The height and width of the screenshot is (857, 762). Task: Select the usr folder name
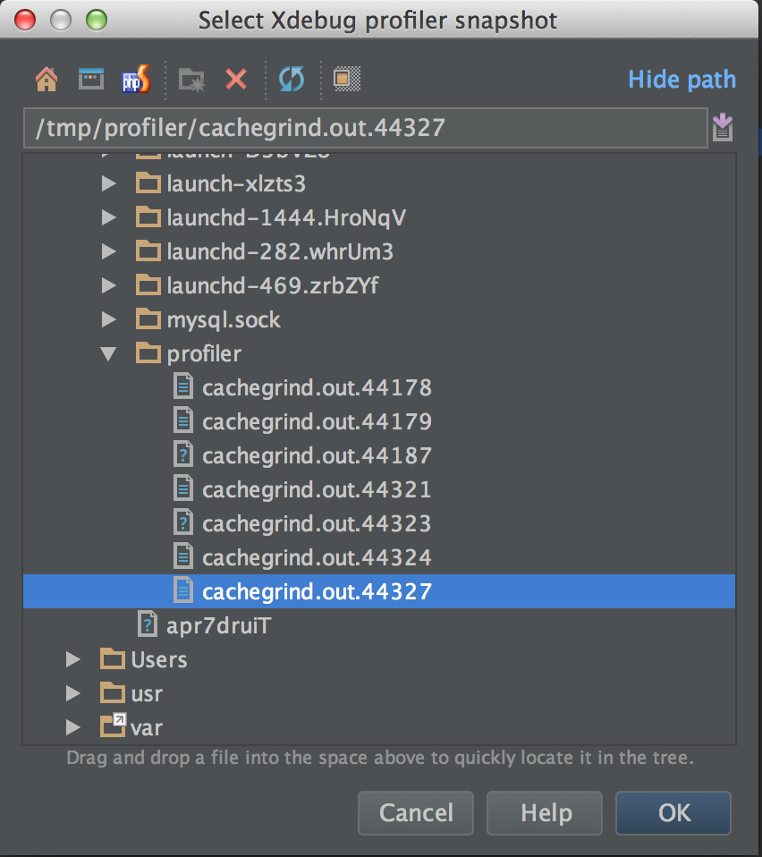(147, 694)
